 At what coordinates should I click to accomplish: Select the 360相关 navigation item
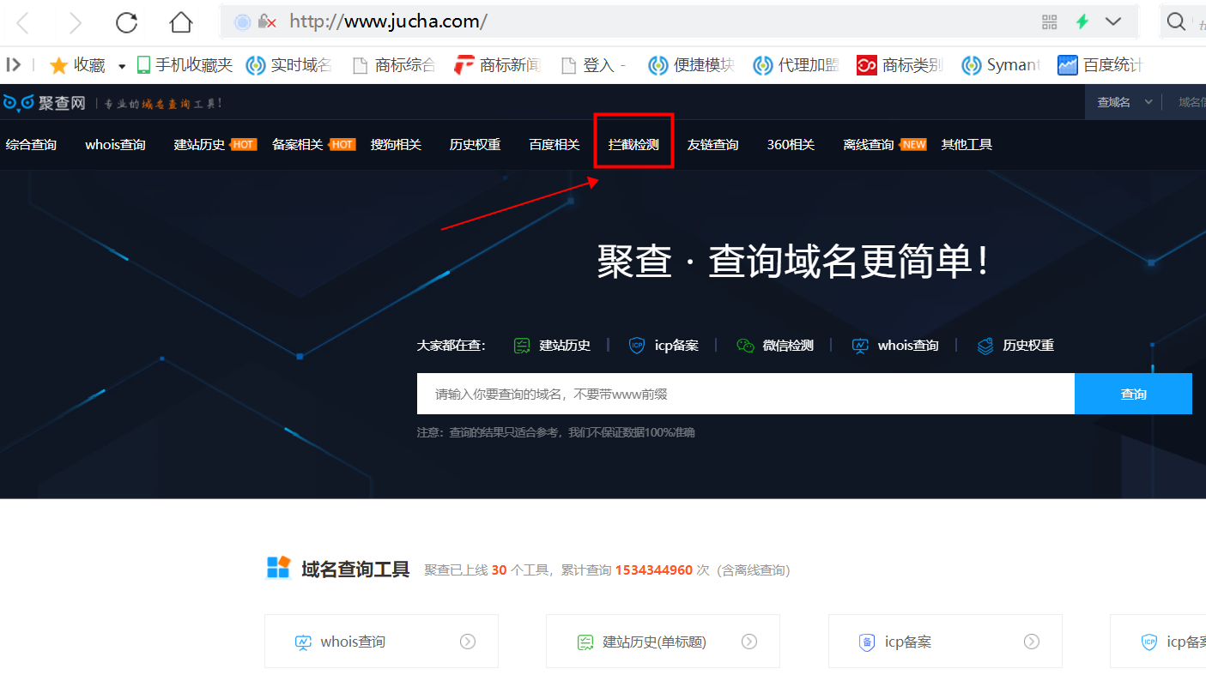790,143
